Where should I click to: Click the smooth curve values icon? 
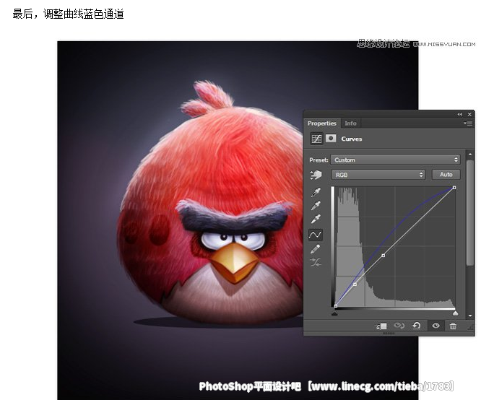[x=316, y=262]
